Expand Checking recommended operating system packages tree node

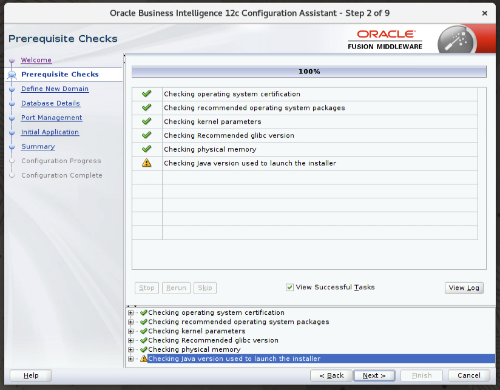tap(130, 322)
